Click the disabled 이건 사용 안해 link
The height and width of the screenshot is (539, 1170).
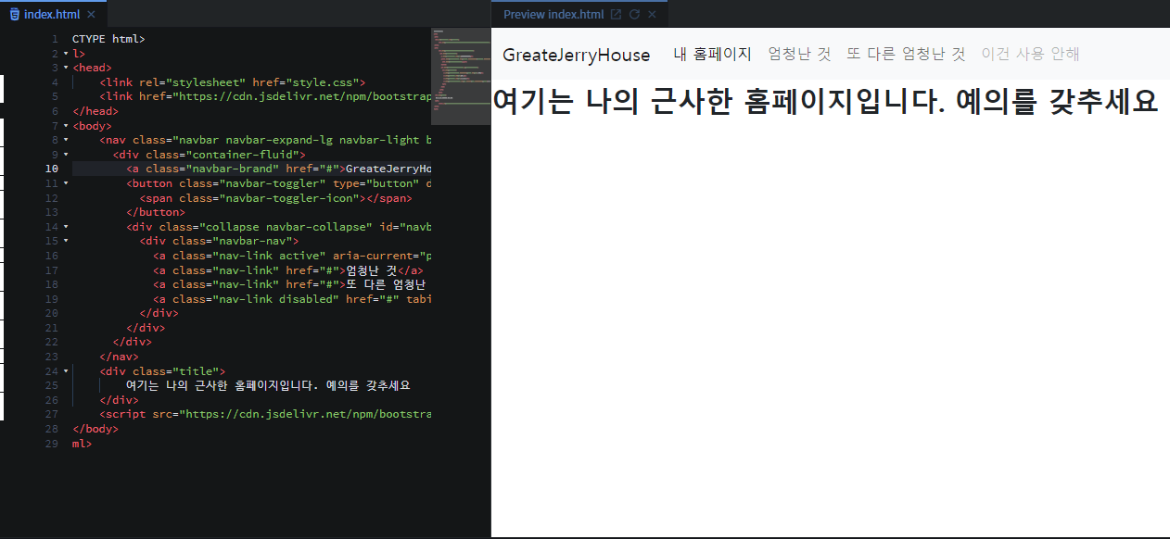pyautogui.click(x=1031, y=54)
